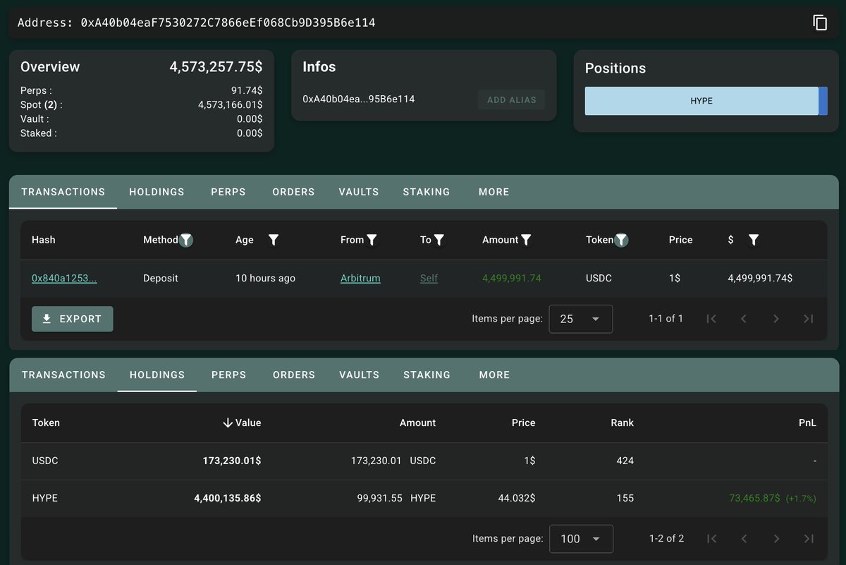Go to next page of holdings
The width and height of the screenshot is (846, 565).
777,539
